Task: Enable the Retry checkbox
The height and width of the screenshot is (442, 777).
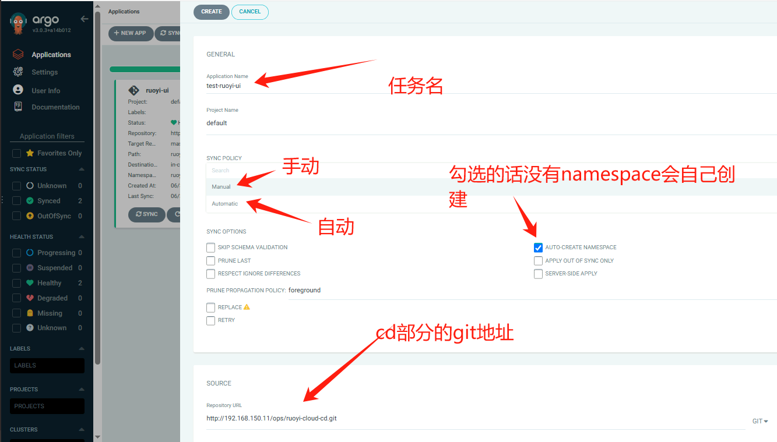Action: click(x=210, y=320)
